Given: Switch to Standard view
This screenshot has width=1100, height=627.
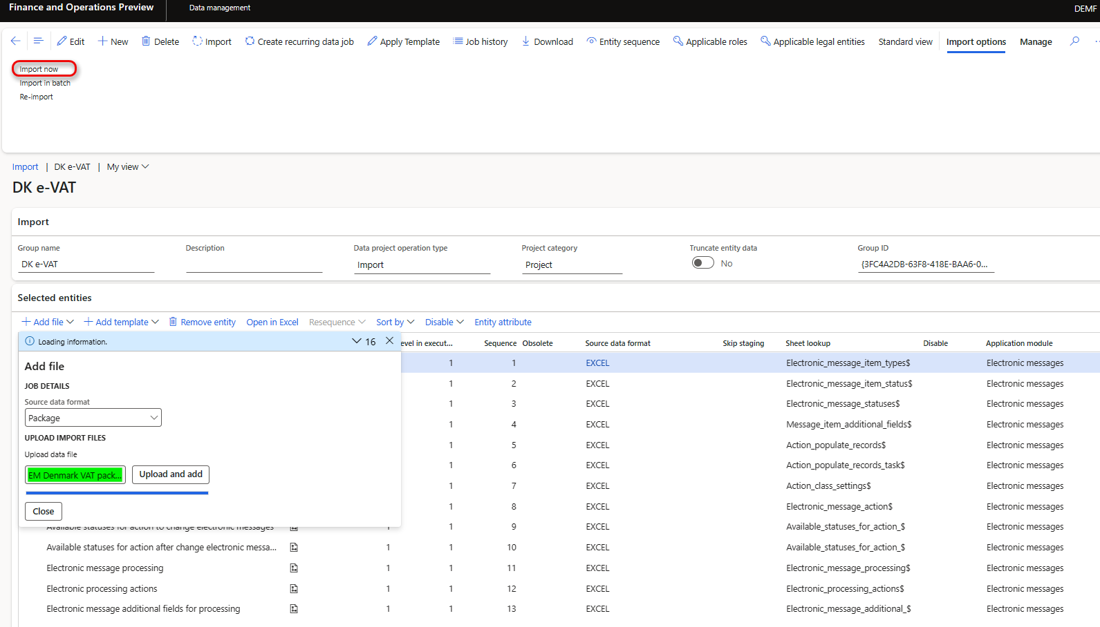Looking at the screenshot, I should pos(906,41).
